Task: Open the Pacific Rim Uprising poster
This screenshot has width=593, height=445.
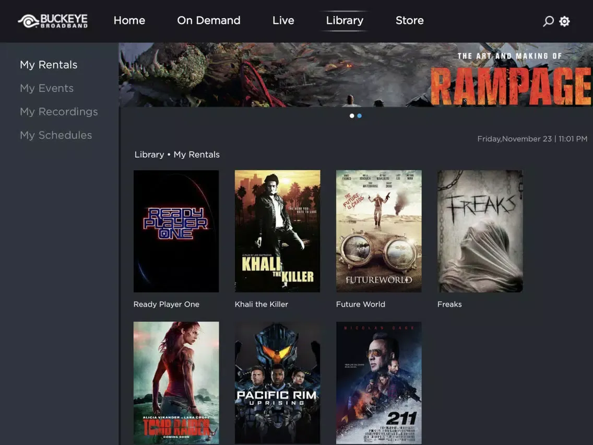Action: point(278,382)
